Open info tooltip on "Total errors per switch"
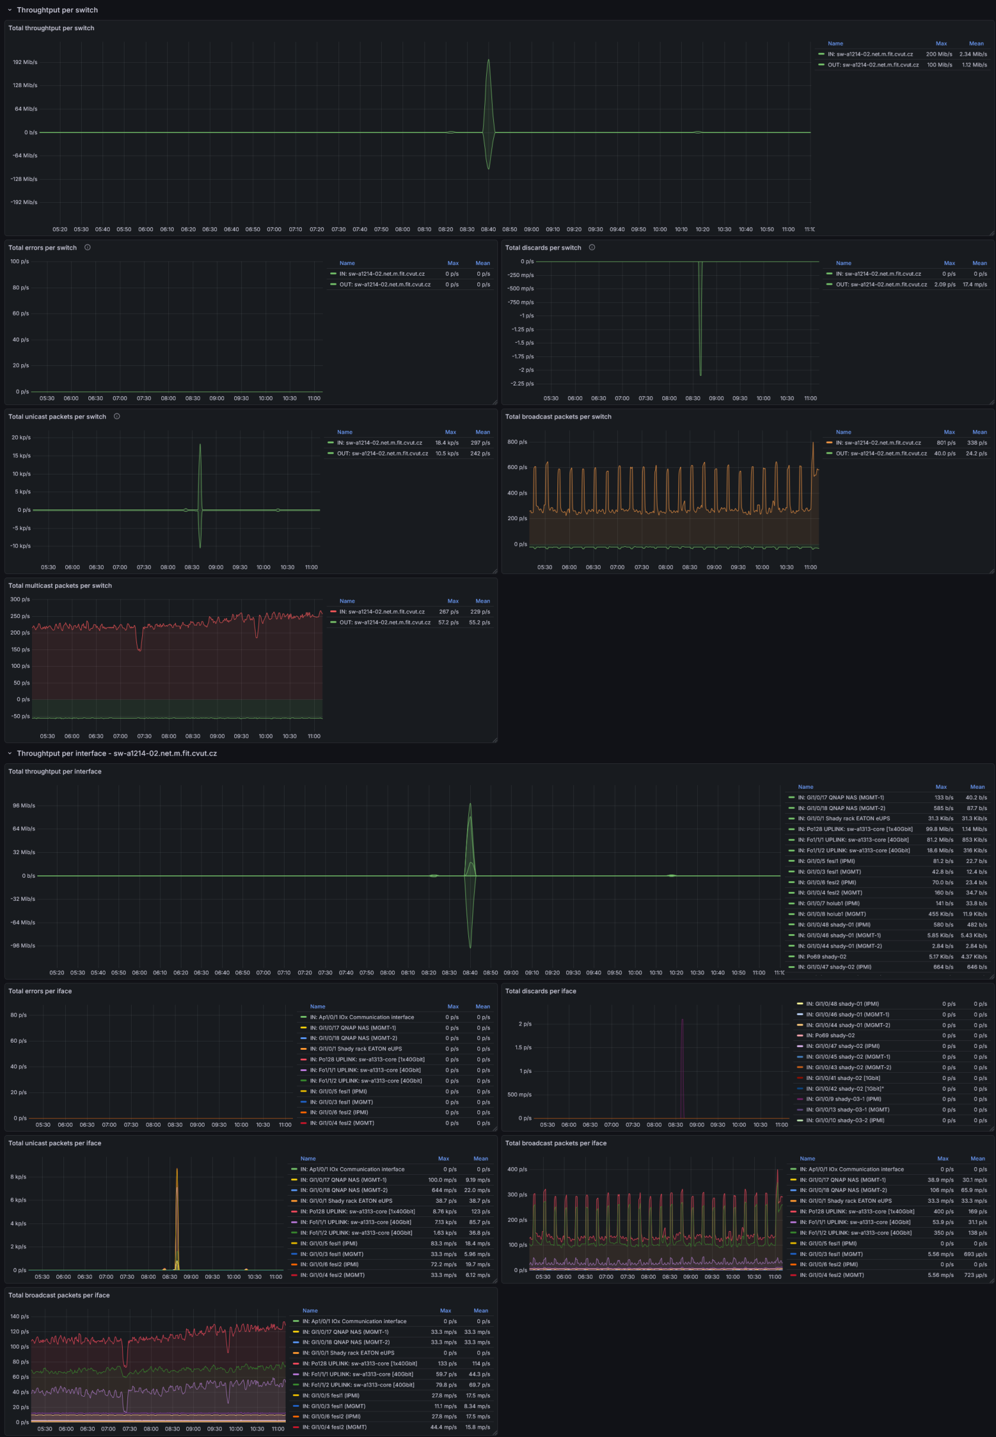996x1437 pixels. coord(87,247)
